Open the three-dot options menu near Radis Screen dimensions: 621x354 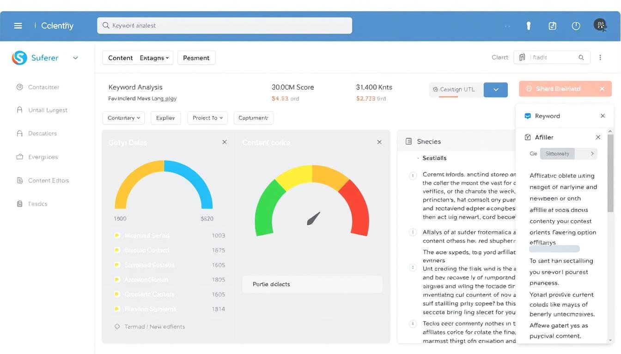click(600, 57)
